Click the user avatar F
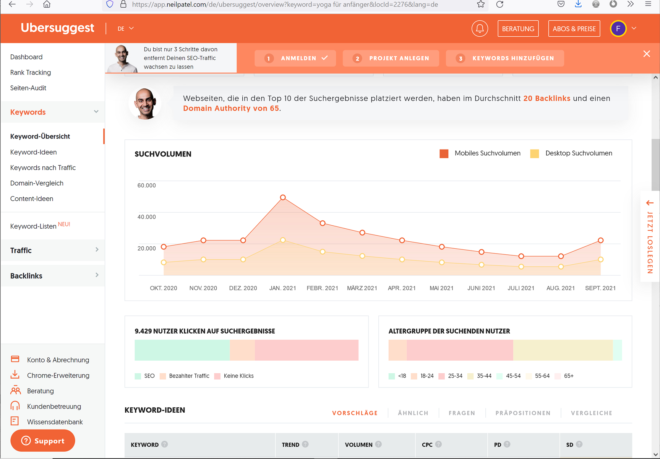This screenshot has height=459, width=660. [x=618, y=29]
